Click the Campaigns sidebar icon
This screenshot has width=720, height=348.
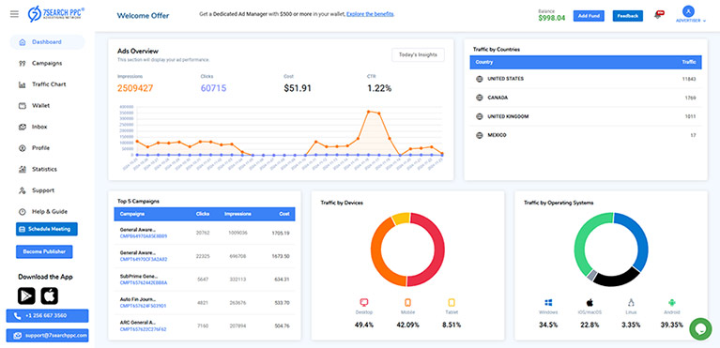pos(22,64)
